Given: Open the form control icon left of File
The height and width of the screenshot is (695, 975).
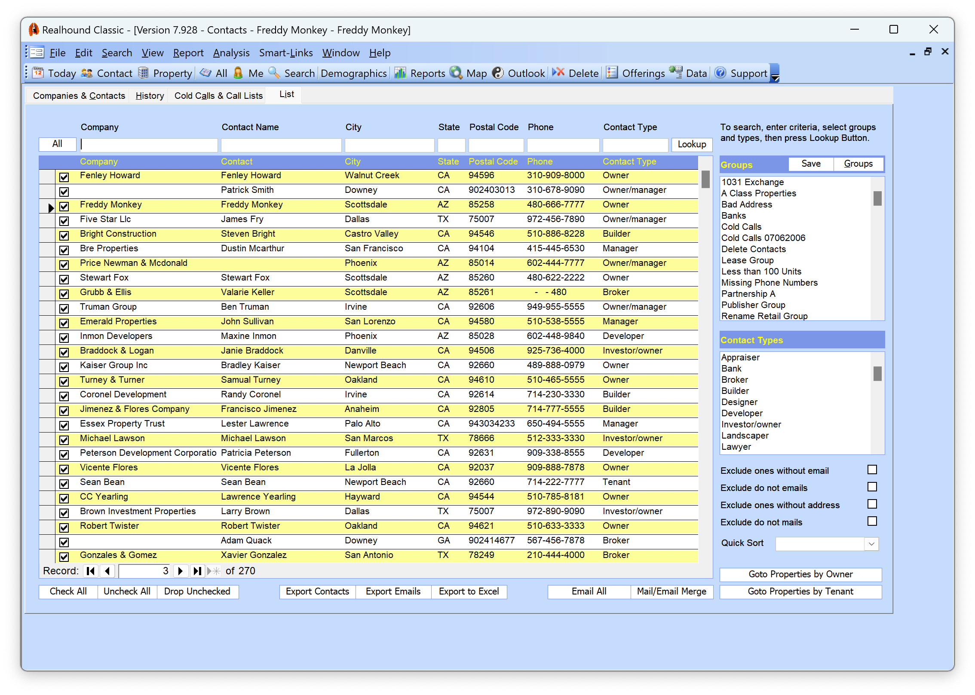Looking at the screenshot, I should [x=37, y=53].
